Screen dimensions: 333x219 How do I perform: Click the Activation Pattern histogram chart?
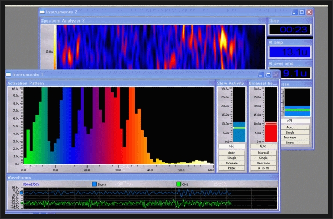point(119,126)
